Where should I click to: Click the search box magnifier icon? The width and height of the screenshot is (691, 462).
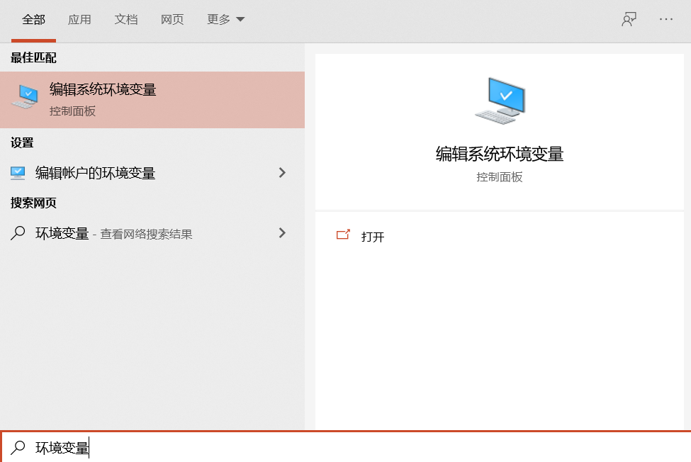coord(18,447)
